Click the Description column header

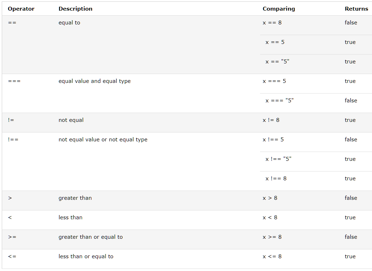click(x=75, y=9)
